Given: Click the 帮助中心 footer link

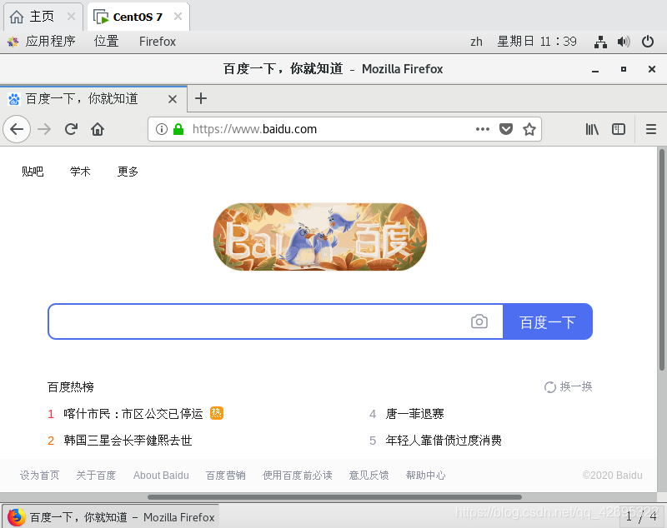Looking at the screenshot, I should coord(425,476).
